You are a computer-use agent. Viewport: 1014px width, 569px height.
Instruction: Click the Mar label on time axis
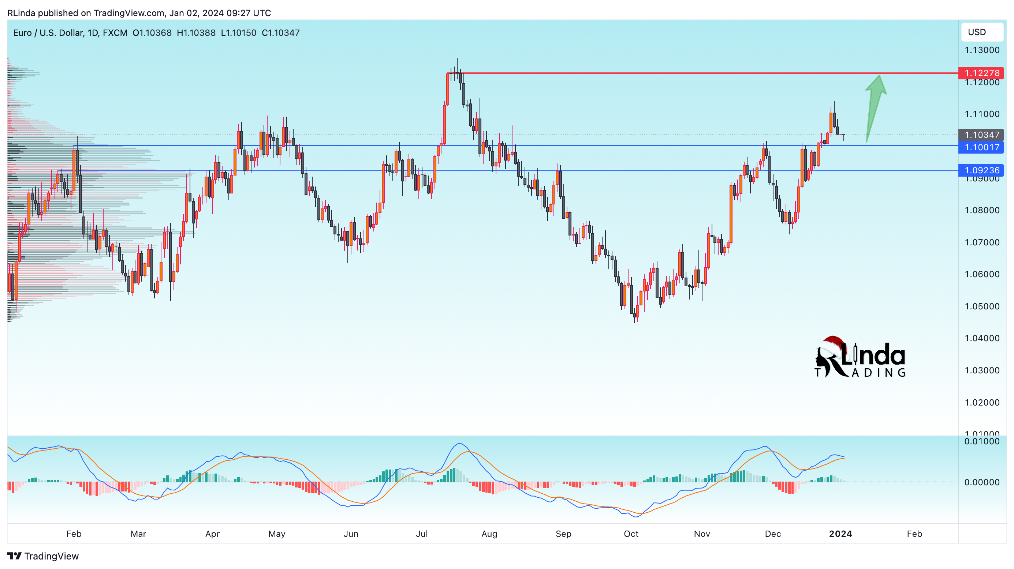[138, 534]
